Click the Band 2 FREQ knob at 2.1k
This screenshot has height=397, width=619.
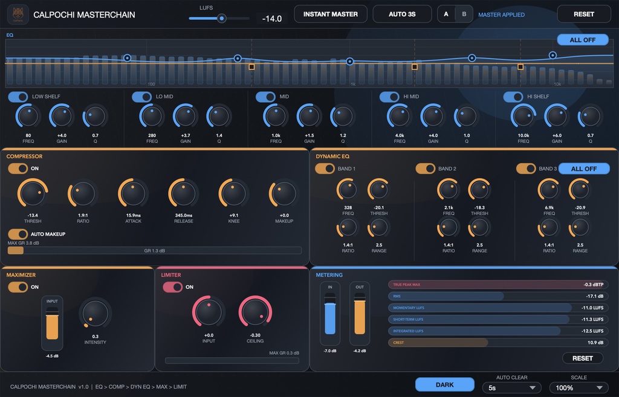(449, 190)
